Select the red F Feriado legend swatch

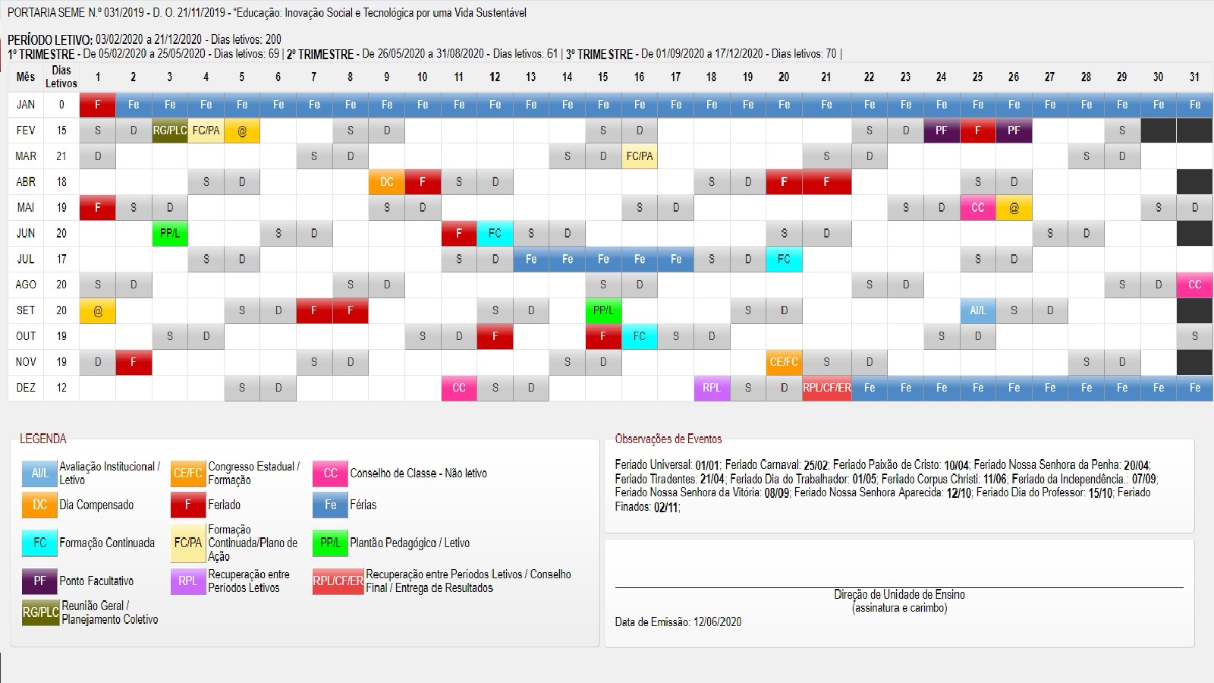coord(187,505)
